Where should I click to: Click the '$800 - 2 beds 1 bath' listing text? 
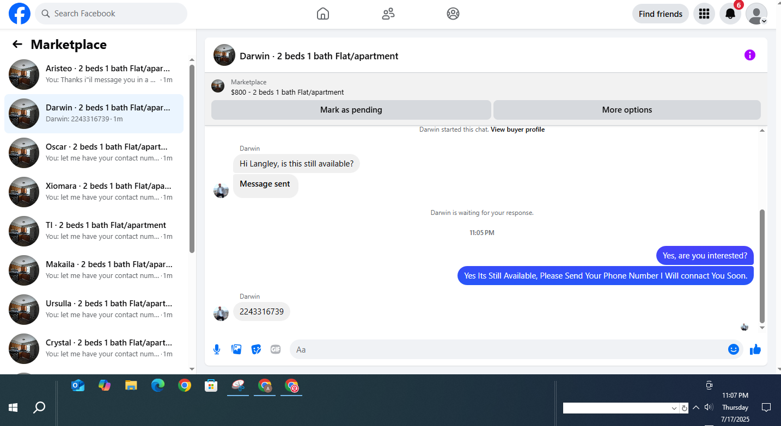(x=288, y=92)
